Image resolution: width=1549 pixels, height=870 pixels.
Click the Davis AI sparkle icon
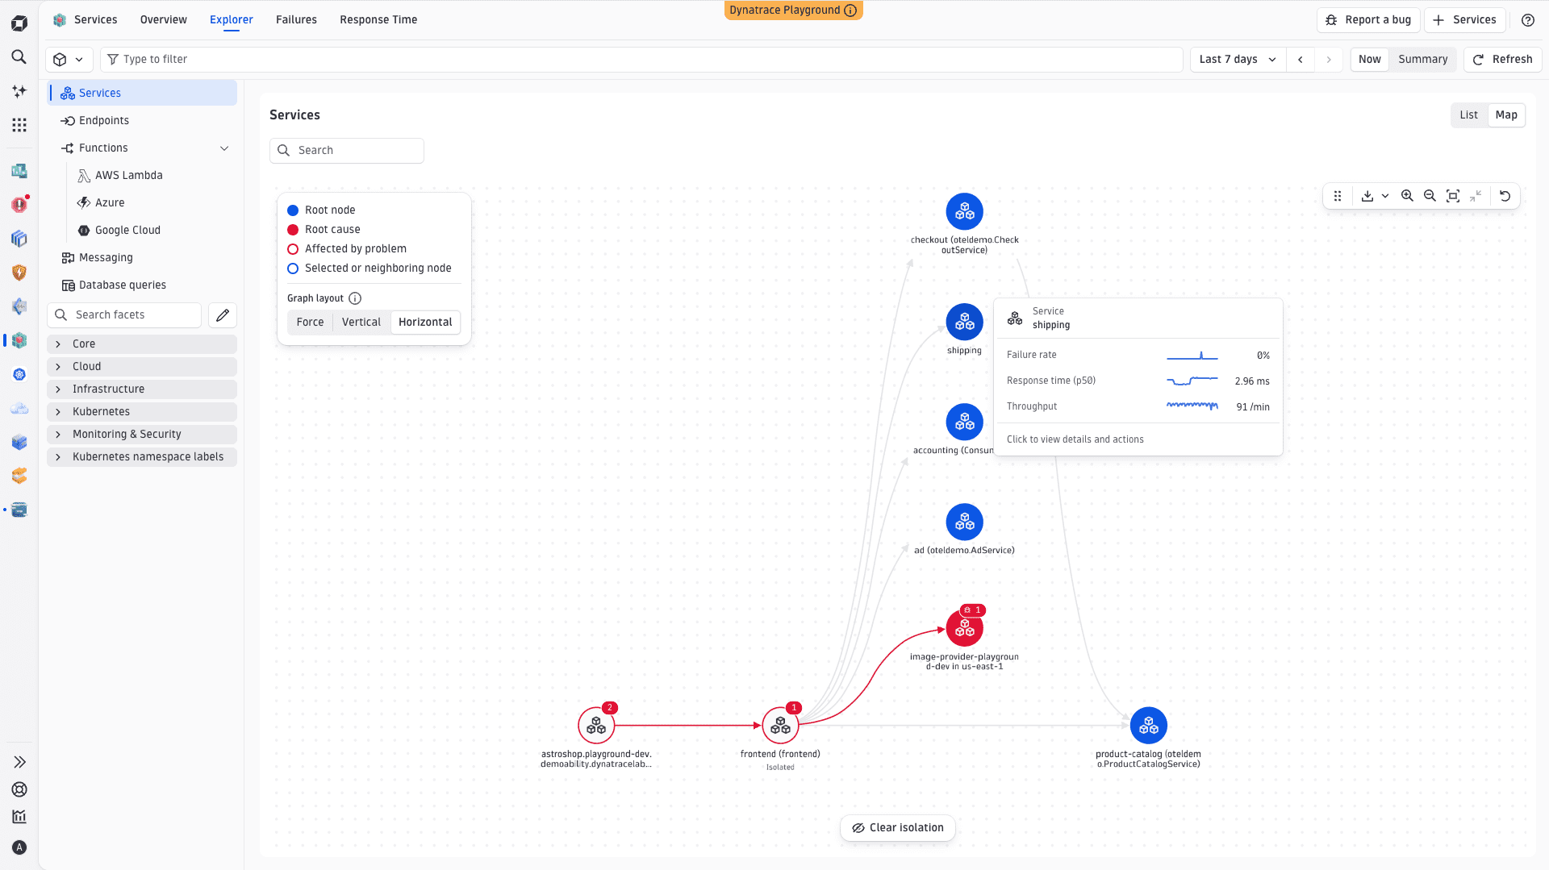(19, 91)
